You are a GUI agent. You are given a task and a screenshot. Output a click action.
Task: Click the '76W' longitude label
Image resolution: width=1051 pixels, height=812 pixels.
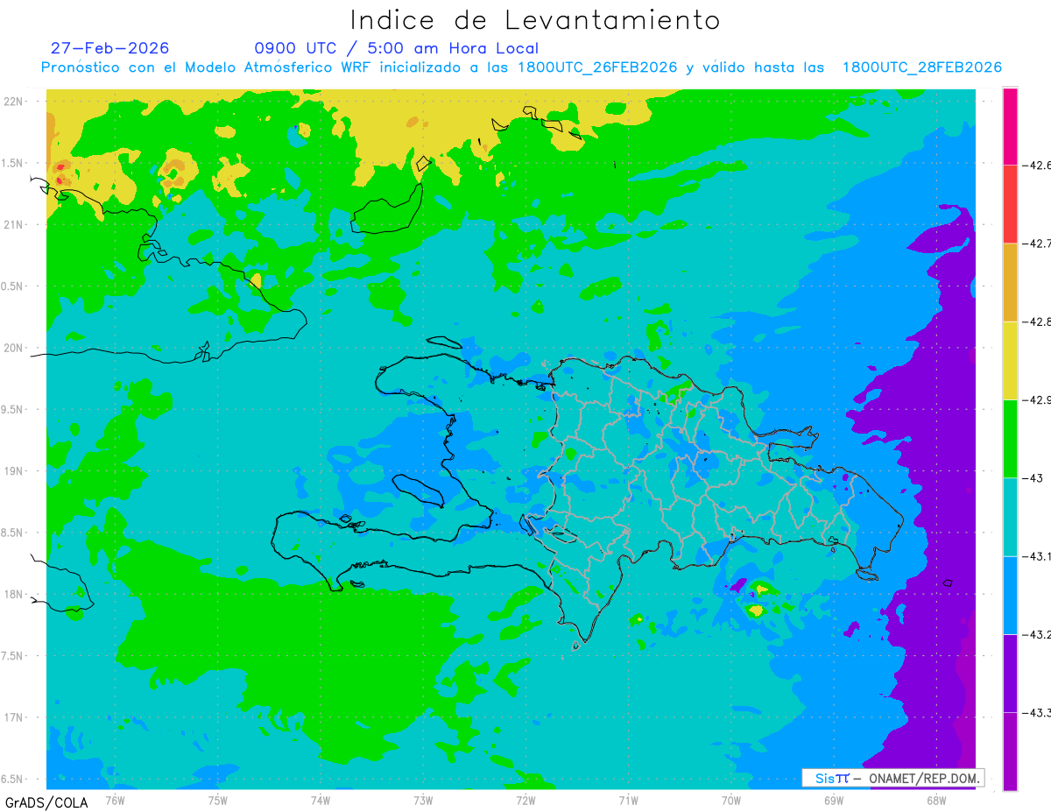tap(115, 800)
